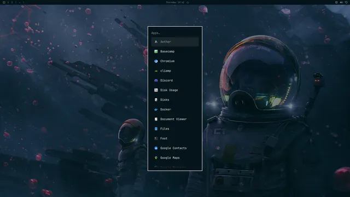350x197 pixels.
Task: Click the Document Viewer icon
Action: 156,119
